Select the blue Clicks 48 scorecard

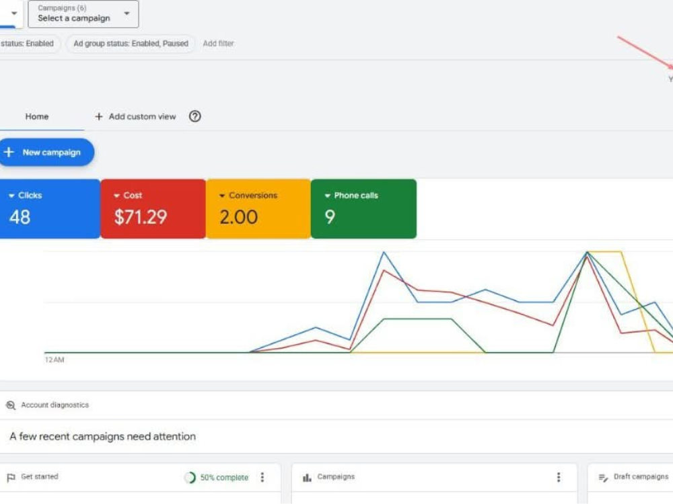[x=50, y=209]
